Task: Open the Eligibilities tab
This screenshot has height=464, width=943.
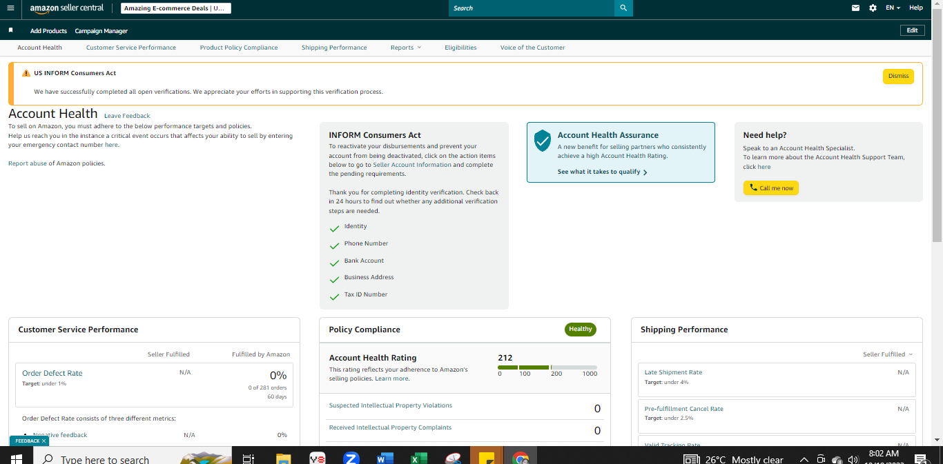Action: click(460, 48)
